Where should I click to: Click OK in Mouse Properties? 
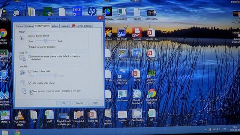pos(63,103)
